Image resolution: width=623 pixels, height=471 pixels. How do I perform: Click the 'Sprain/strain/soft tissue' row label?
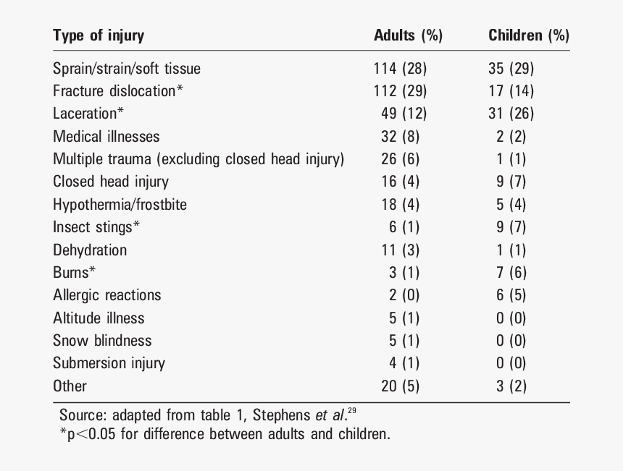[127, 69]
